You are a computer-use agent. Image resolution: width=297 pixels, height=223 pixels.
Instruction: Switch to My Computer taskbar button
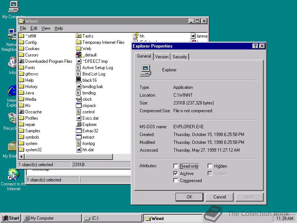(x=52, y=218)
